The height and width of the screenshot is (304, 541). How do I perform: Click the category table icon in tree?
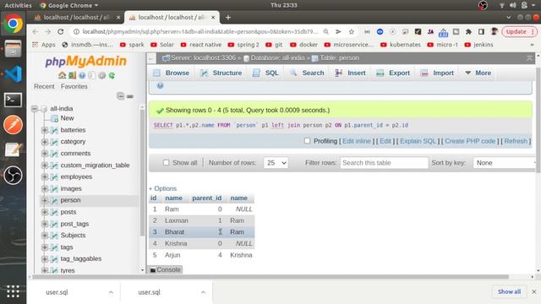pyautogui.click(x=54, y=142)
